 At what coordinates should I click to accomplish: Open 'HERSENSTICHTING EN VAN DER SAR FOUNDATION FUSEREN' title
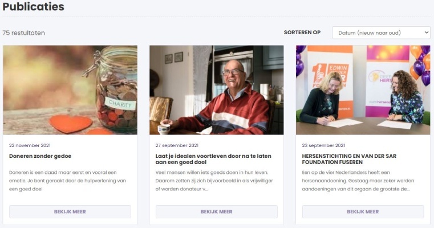tap(349, 159)
